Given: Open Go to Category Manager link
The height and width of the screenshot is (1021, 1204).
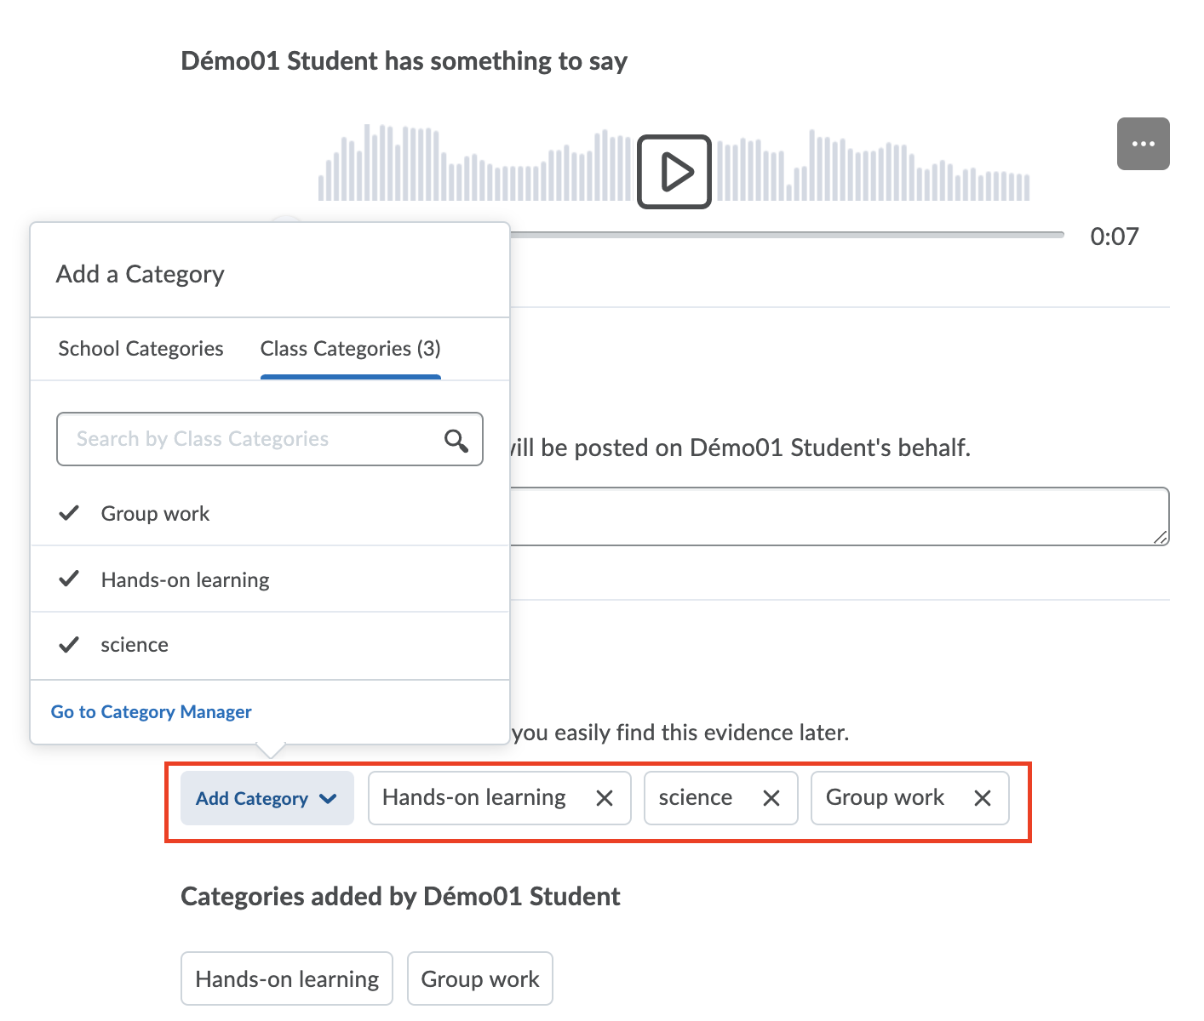Looking at the screenshot, I should click(x=152, y=712).
